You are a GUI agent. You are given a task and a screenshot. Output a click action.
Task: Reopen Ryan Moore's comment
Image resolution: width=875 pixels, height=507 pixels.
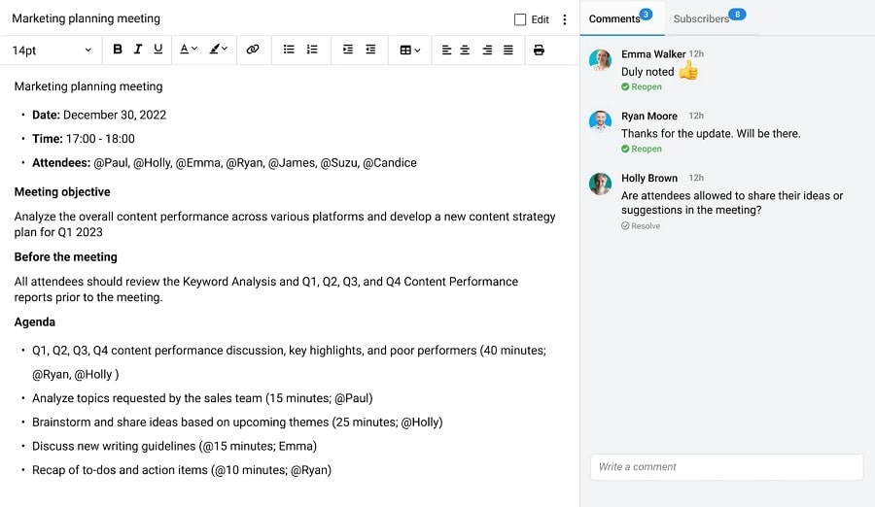(x=642, y=149)
